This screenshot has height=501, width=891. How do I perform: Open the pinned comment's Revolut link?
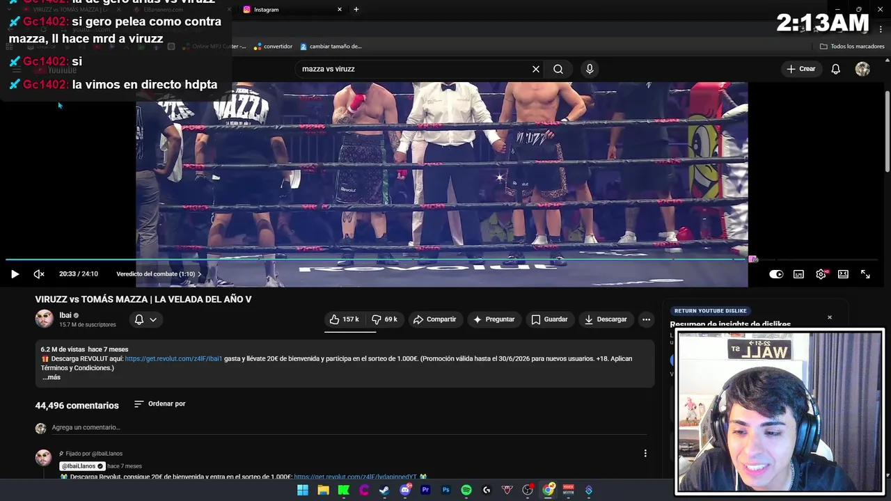tap(355, 477)
